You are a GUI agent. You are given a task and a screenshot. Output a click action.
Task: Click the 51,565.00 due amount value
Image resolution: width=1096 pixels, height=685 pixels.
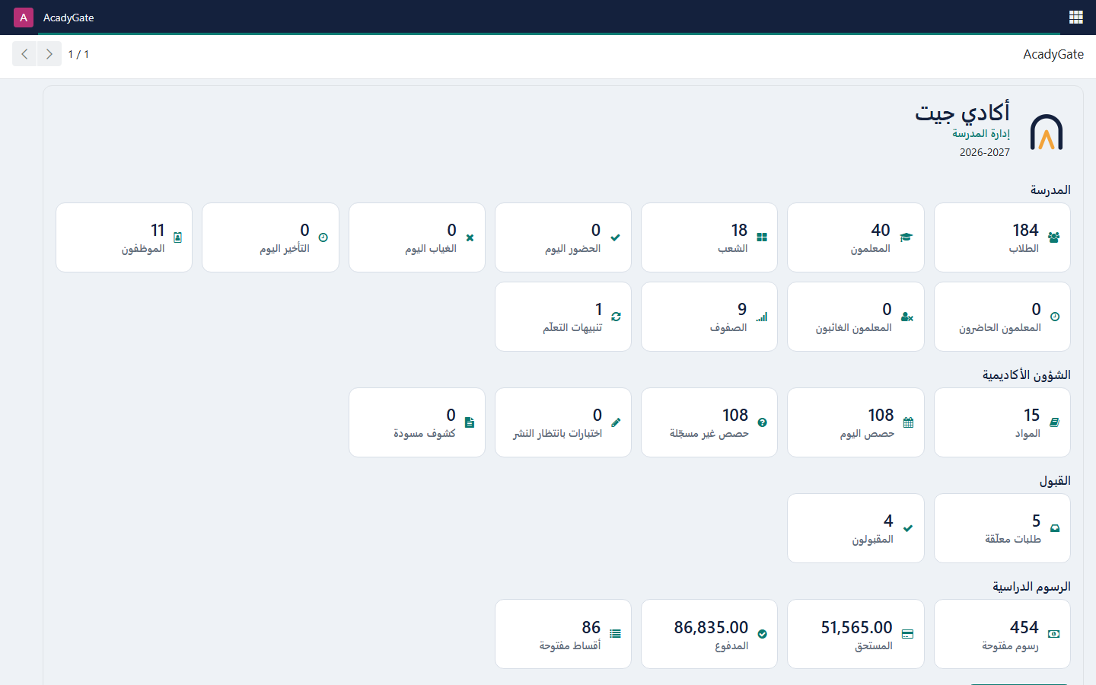click(x=856, y=627)
